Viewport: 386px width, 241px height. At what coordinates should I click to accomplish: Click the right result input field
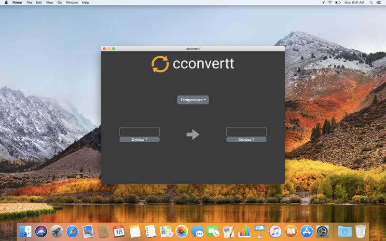coord(246,132)
